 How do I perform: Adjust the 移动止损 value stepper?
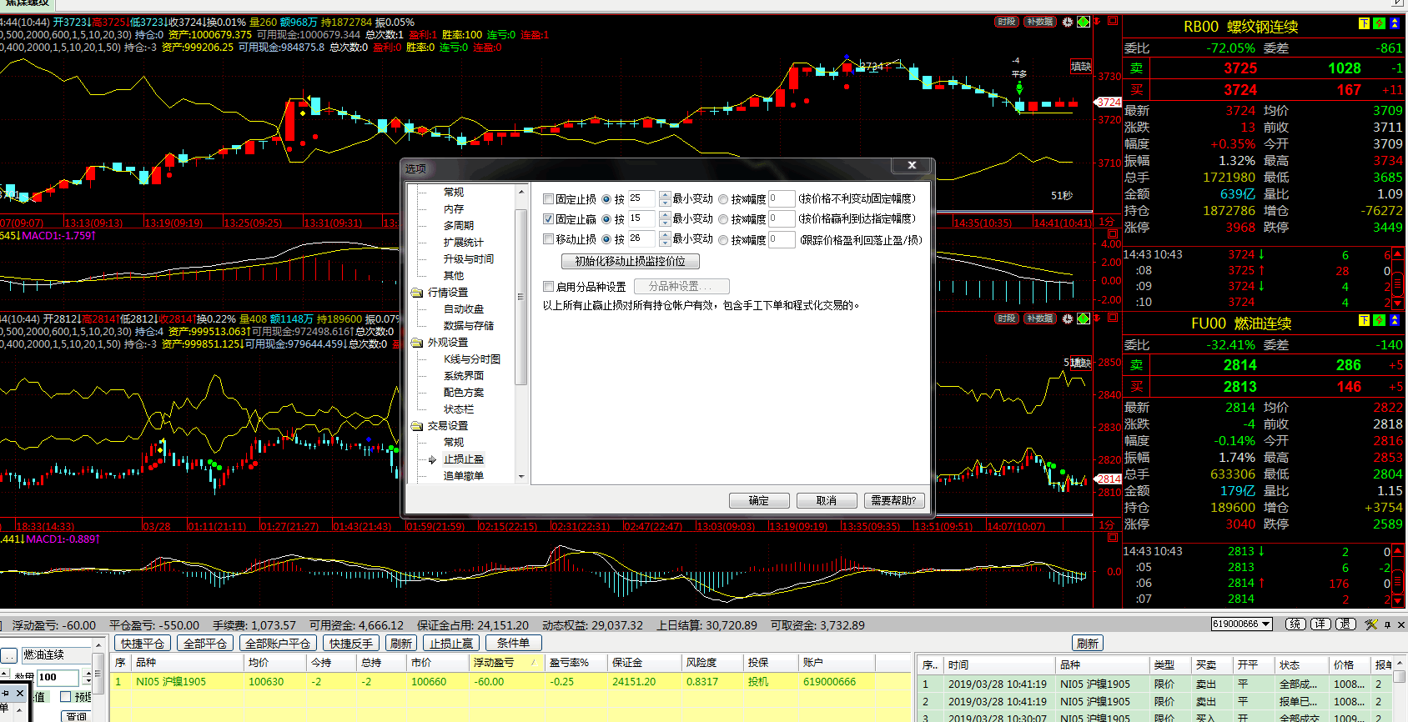665,239
